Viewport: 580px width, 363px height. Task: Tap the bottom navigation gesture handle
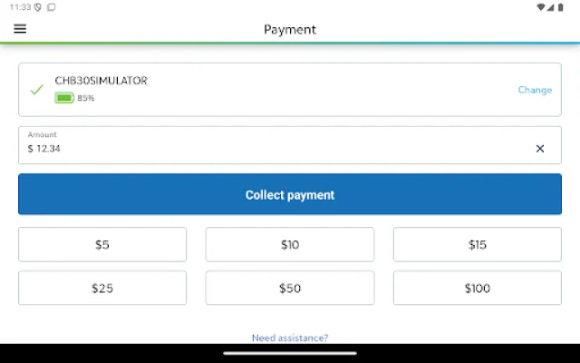coord(290,353)
